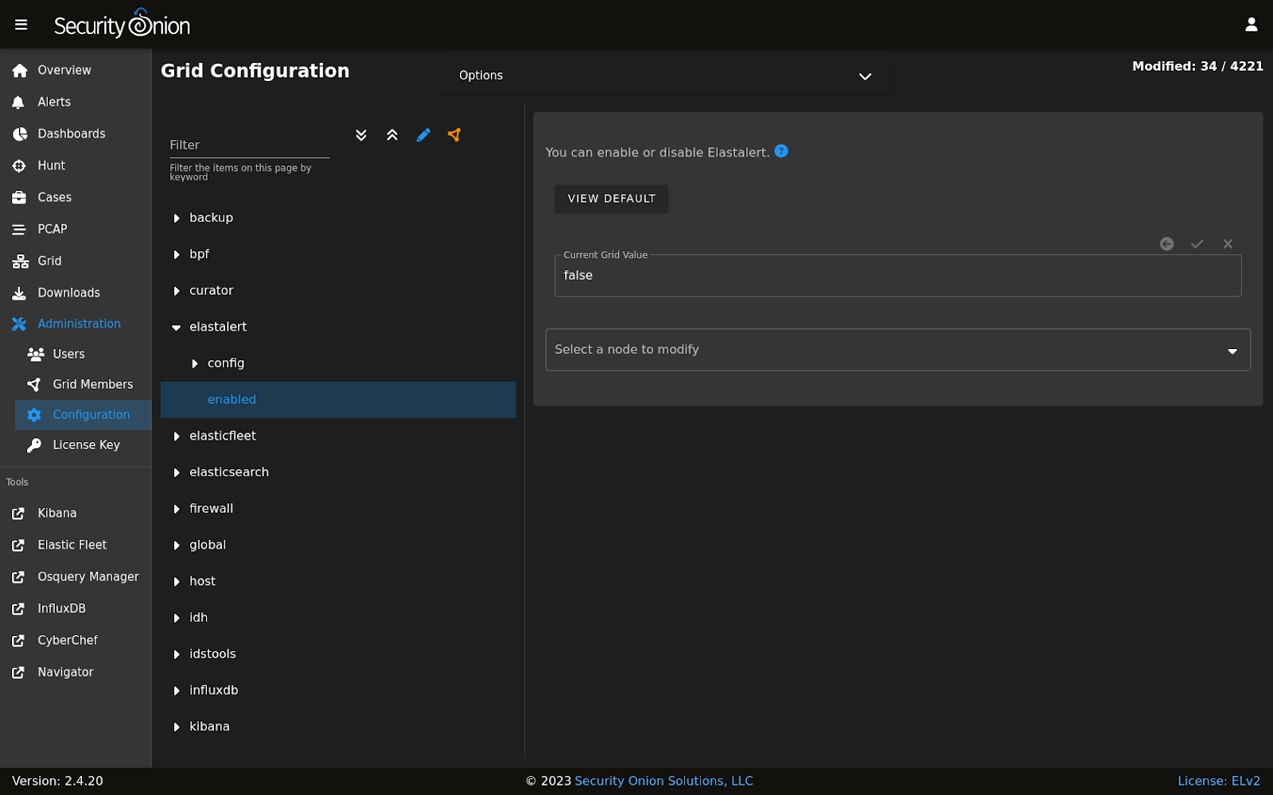Open Osquery Manager tool link
The image size is (1273, 795).
(x=76, y=576)
